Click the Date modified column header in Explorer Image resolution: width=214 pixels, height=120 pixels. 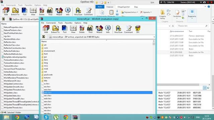point(177,31)
